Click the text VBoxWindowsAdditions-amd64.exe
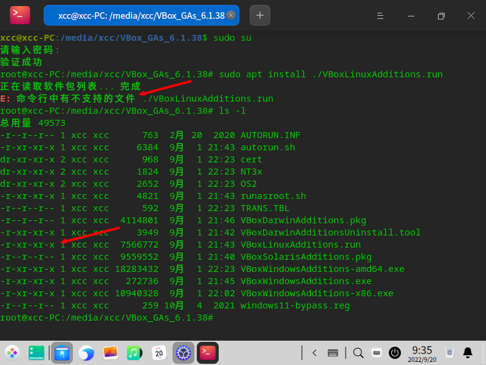This screenshot has height=365, width=486. [323, 269]
